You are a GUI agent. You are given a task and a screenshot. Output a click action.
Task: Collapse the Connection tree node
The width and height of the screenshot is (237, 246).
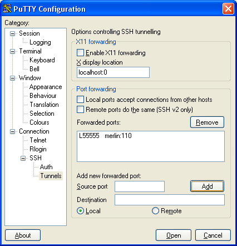pos(12,131)
